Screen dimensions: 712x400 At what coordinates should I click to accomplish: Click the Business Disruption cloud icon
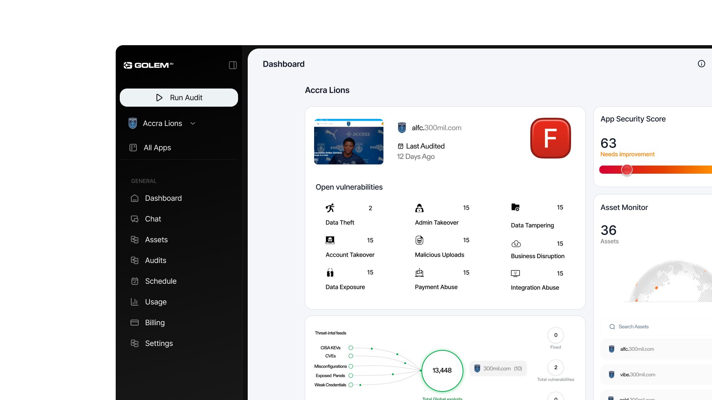[516, 244]
